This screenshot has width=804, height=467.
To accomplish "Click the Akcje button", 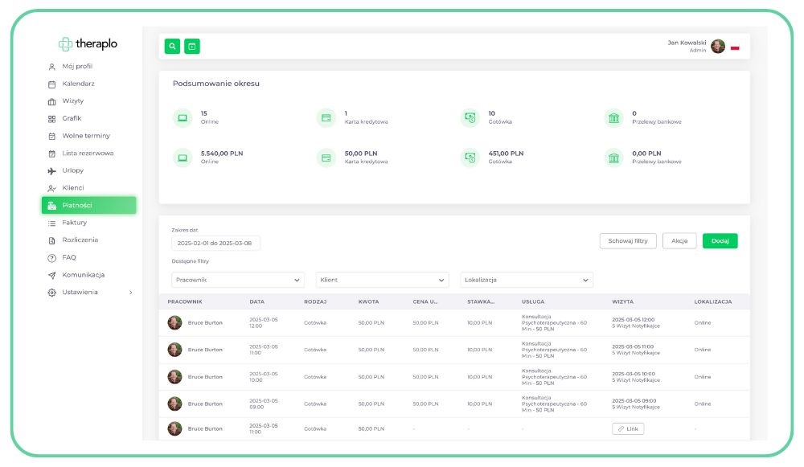I will [x=679, y=241].
